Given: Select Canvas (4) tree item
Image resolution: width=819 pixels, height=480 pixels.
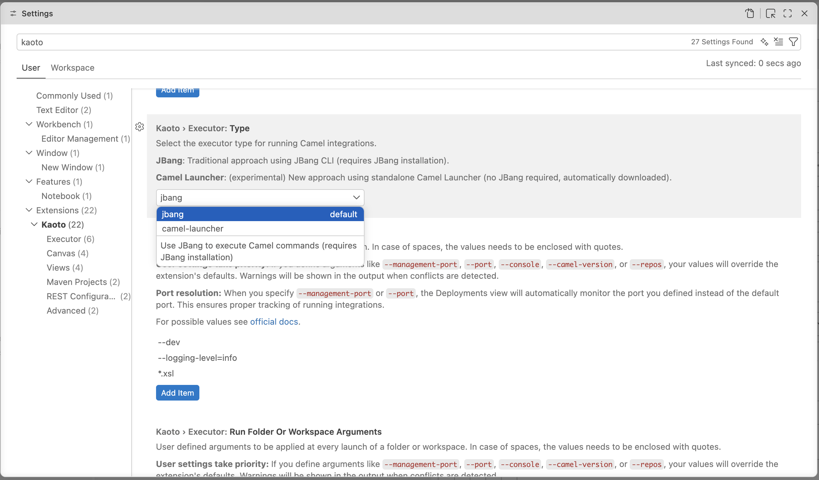Looking at the screenshot, I should (x=67, y=253).
